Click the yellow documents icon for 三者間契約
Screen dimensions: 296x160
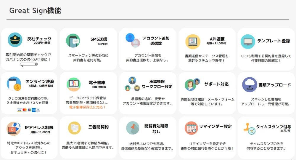pyautogui.click(x=74, y=128)
